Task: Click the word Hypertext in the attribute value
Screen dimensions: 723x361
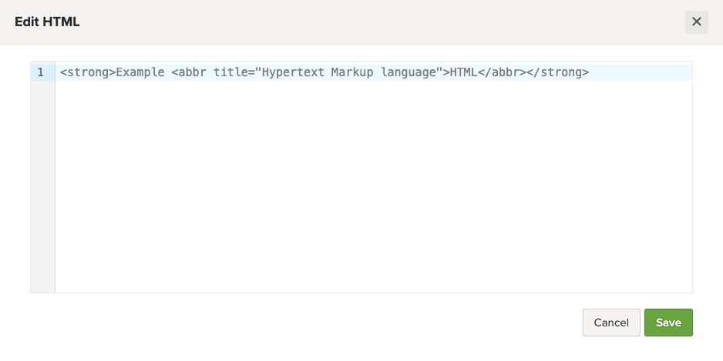Action: pyautogui.click(x=293, y=72)
